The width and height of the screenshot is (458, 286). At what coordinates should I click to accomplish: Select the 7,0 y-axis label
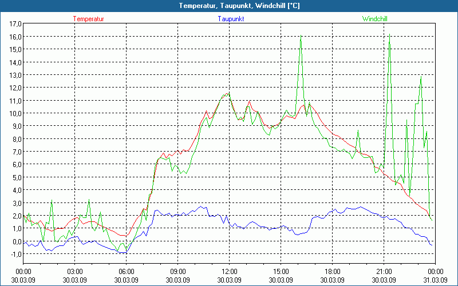[17, 152]
